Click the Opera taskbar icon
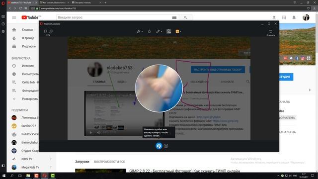The height and width of the screenshot is (179, 318). pyautogui.click(x=45, y=176)
